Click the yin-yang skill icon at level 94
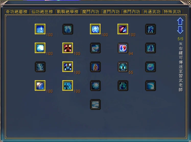Screen dimensions: 191x142 [x=123, y=48]
